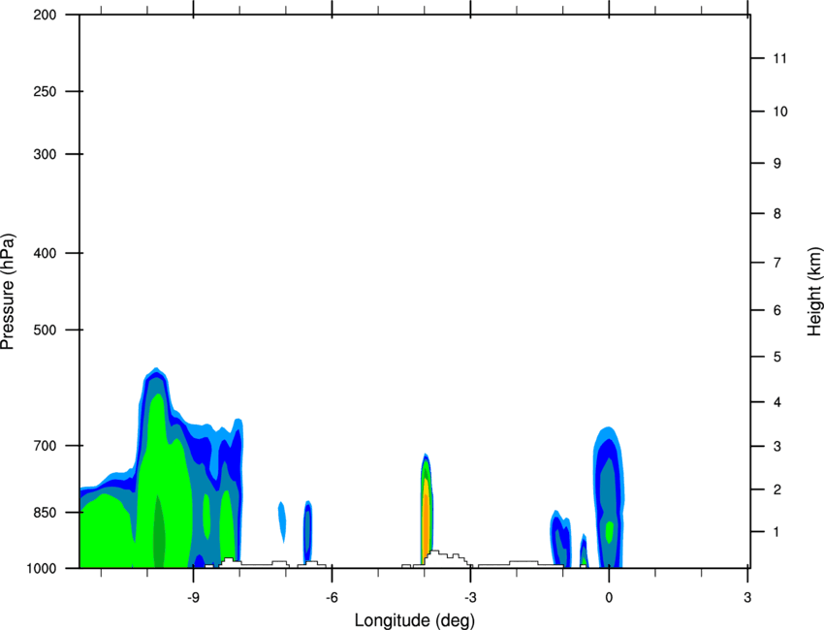Click the 700 pressure tick label

[46, 446]
